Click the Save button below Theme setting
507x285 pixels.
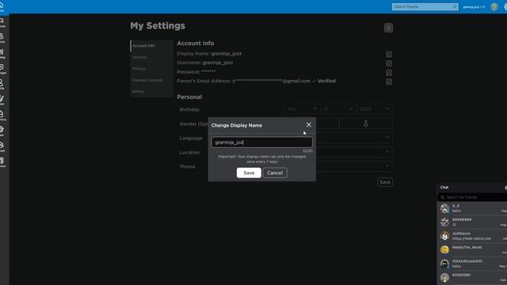pyautogui.click(x=385, y=182)
